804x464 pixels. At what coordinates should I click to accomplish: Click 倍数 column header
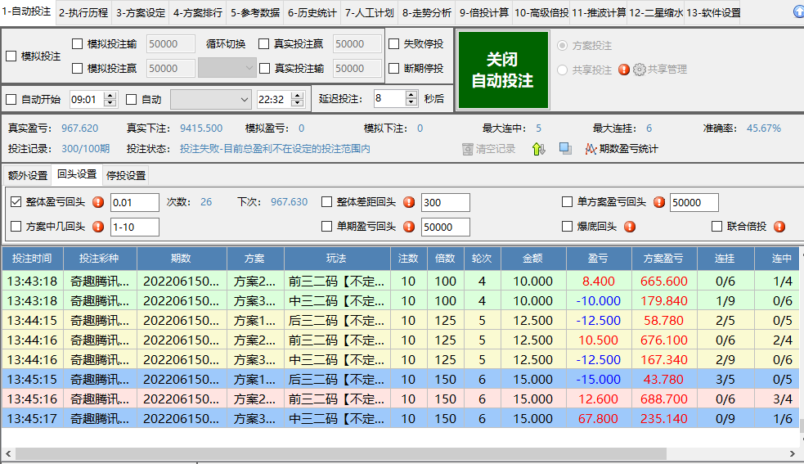[445, 259]
